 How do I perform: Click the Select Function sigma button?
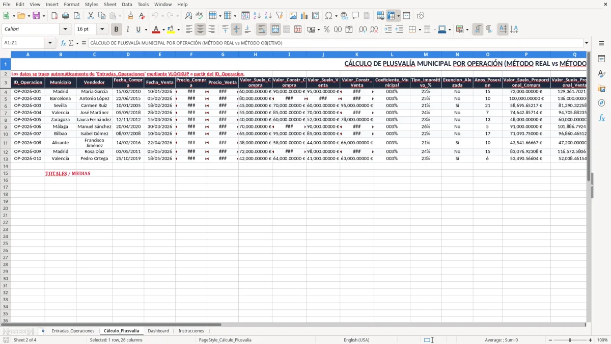coord(71,43)
